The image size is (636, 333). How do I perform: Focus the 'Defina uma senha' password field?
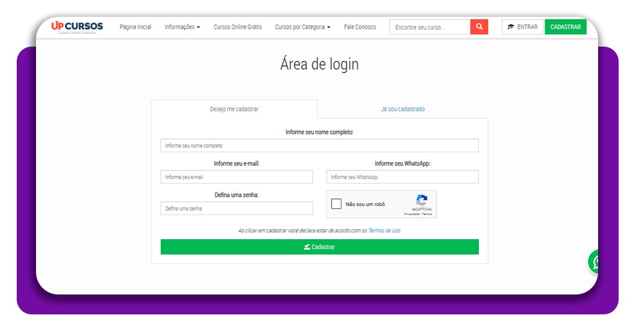(x=237, y=209)
